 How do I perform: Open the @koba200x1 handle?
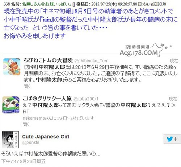(x=86, y=99)
